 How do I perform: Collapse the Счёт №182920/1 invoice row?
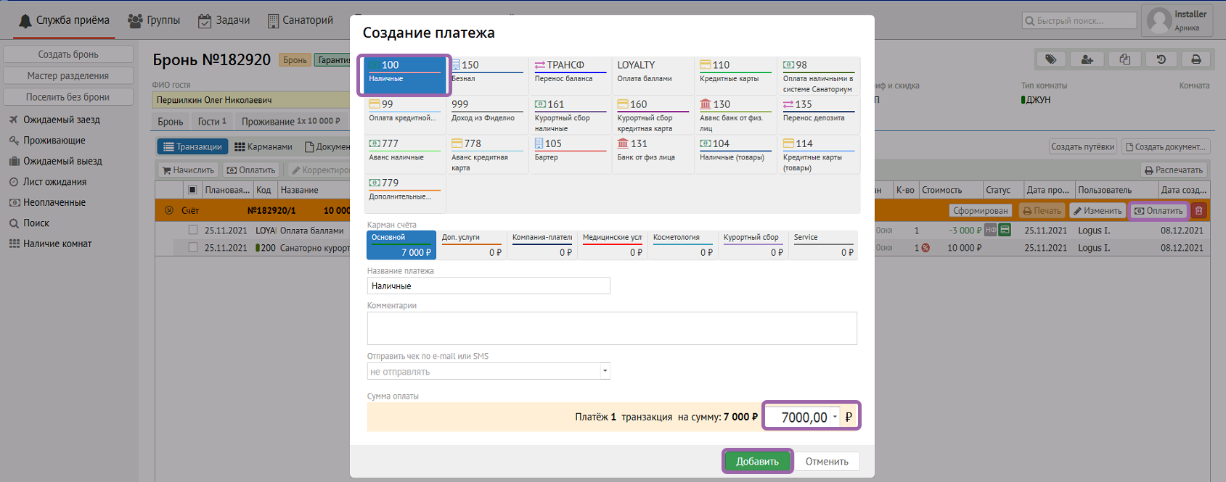click(x=169, y=211)
